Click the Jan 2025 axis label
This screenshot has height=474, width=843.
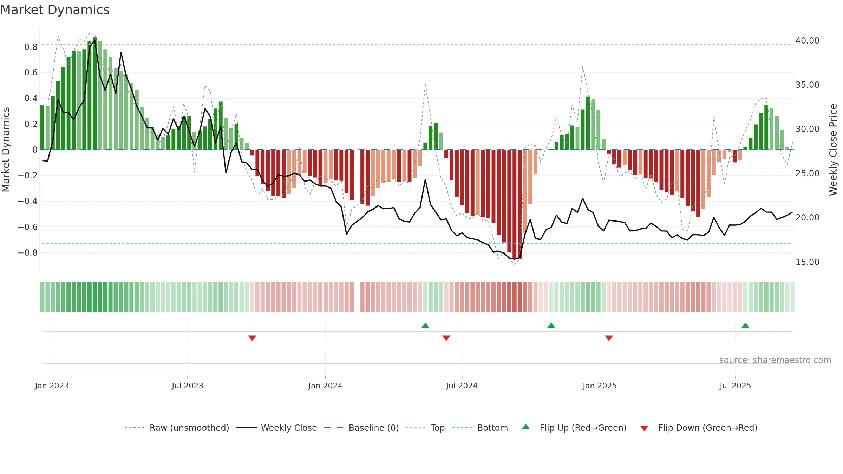600,386
